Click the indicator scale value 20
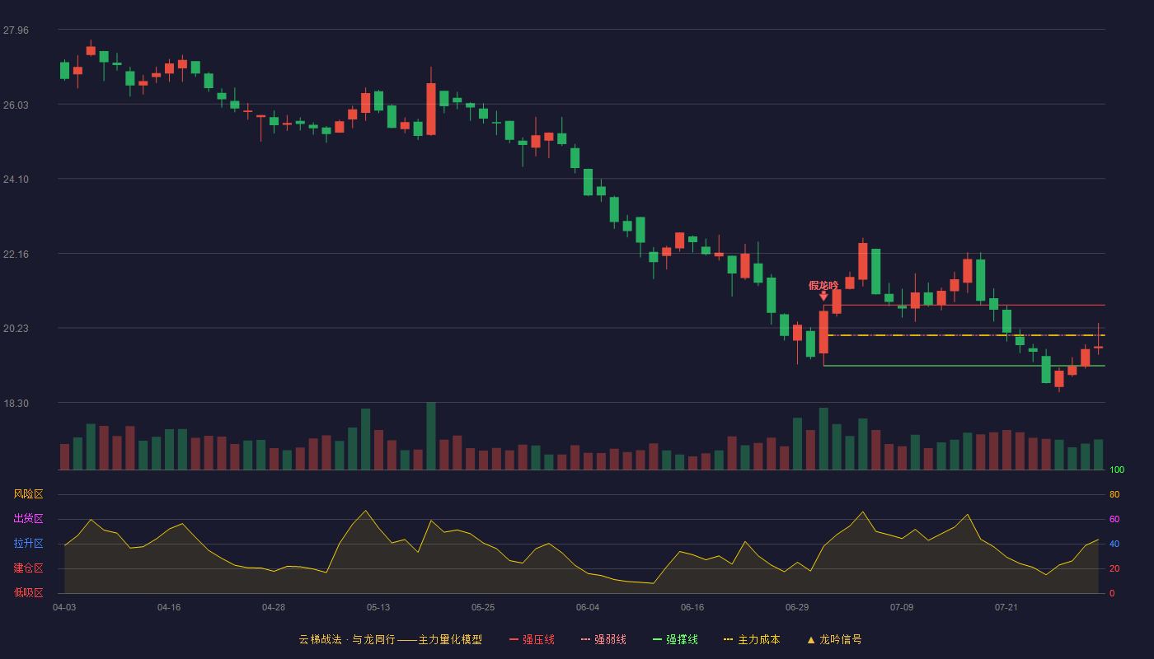The width and height of the screenshot is (1154, 659). pos(1114,568)
